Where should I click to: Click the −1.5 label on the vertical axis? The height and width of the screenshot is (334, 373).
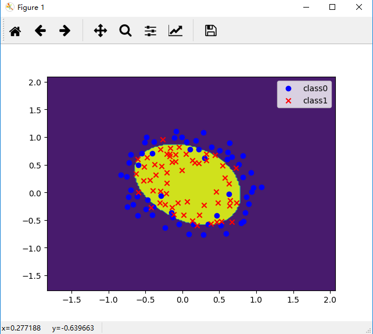point(31,276)
